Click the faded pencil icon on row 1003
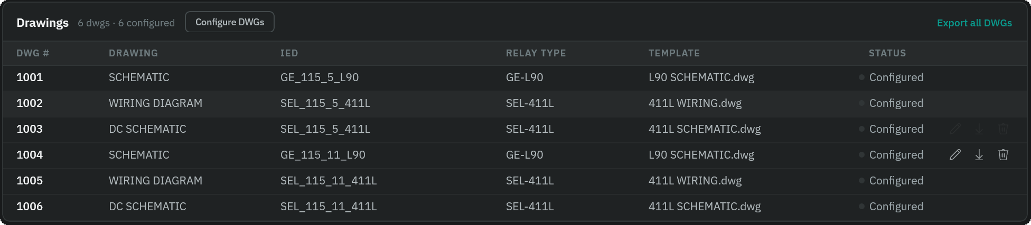The width and height of the screenshot is (1031, 225). tap(955, 129)
